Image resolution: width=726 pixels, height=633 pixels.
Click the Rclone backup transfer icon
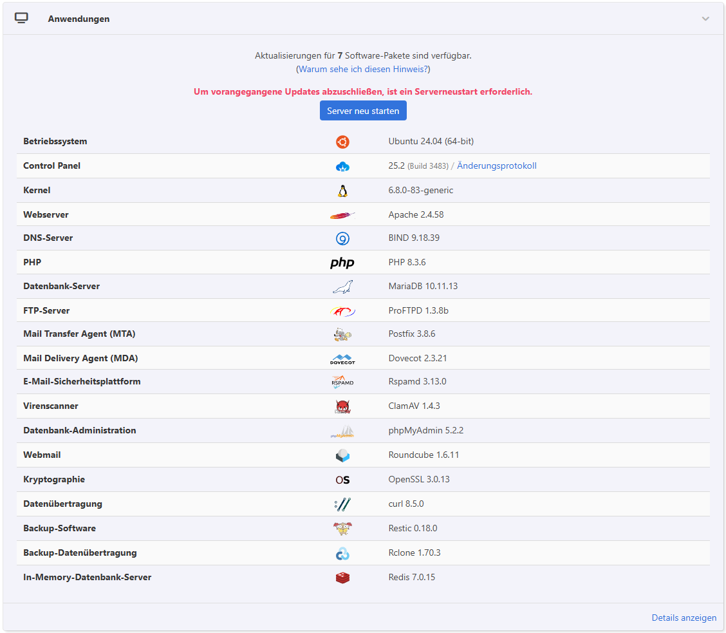point(342,554)
